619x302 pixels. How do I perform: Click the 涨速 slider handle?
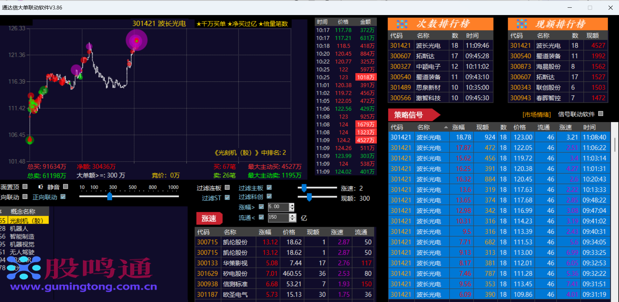click(x=304, y=188)
